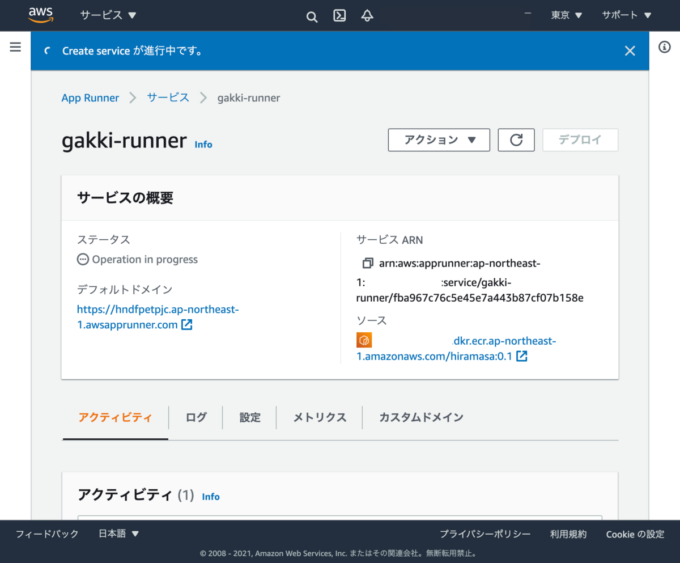Open Cookie の設定 footer link
Screen dimensions: 680x563
tap(635, 534)
